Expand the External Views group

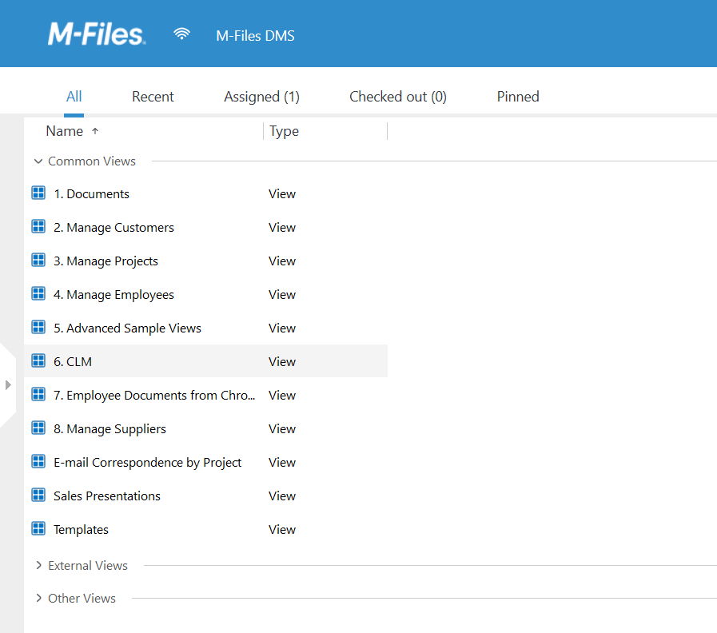coord(38,565)
